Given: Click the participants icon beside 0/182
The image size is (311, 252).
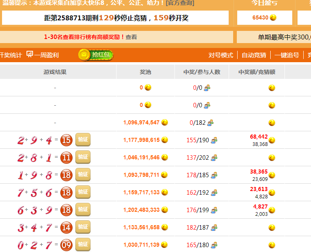Looking at the screenshot, I should coord(211,123).
